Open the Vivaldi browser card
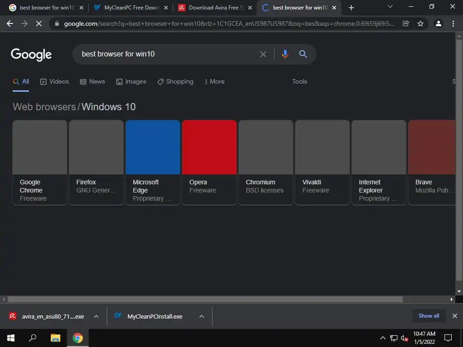 click(322, 162)
